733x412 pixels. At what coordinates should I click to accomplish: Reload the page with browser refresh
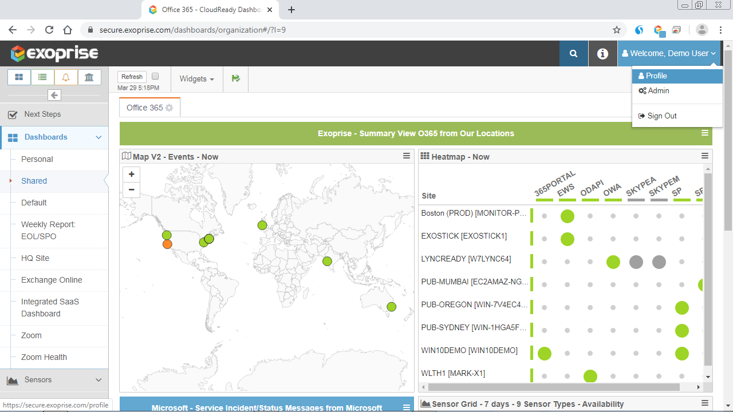point(49,30)
